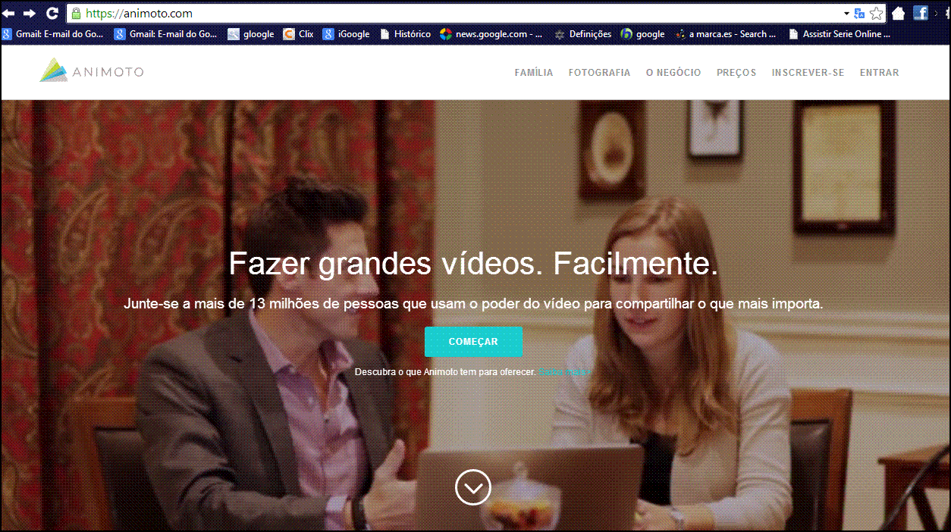Open the address bar history dropdown arrow
951x532 pixels.
pyautogui.click(x=848, y=13)
